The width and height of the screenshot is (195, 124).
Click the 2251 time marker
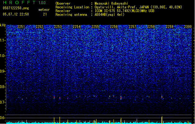point(21,27)
